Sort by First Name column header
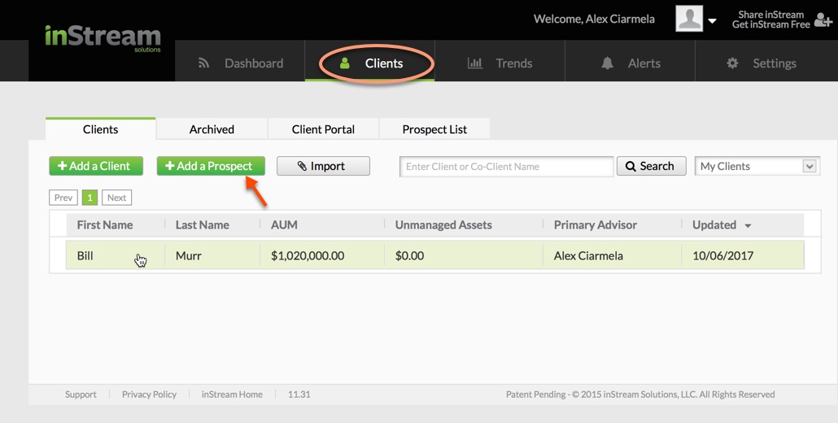This screenshot has height=423, width=838. tap(105, 225)
